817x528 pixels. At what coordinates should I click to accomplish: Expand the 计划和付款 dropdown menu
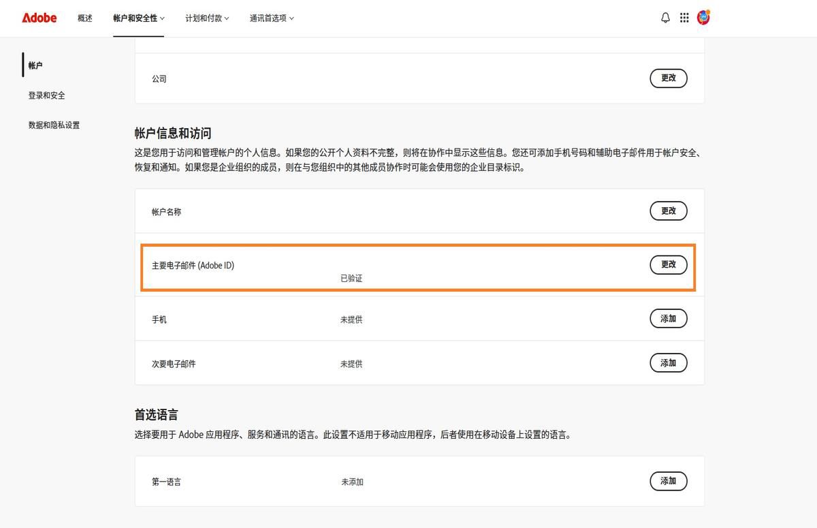point(207,18)
